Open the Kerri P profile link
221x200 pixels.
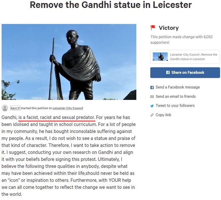tap(15, 108)
